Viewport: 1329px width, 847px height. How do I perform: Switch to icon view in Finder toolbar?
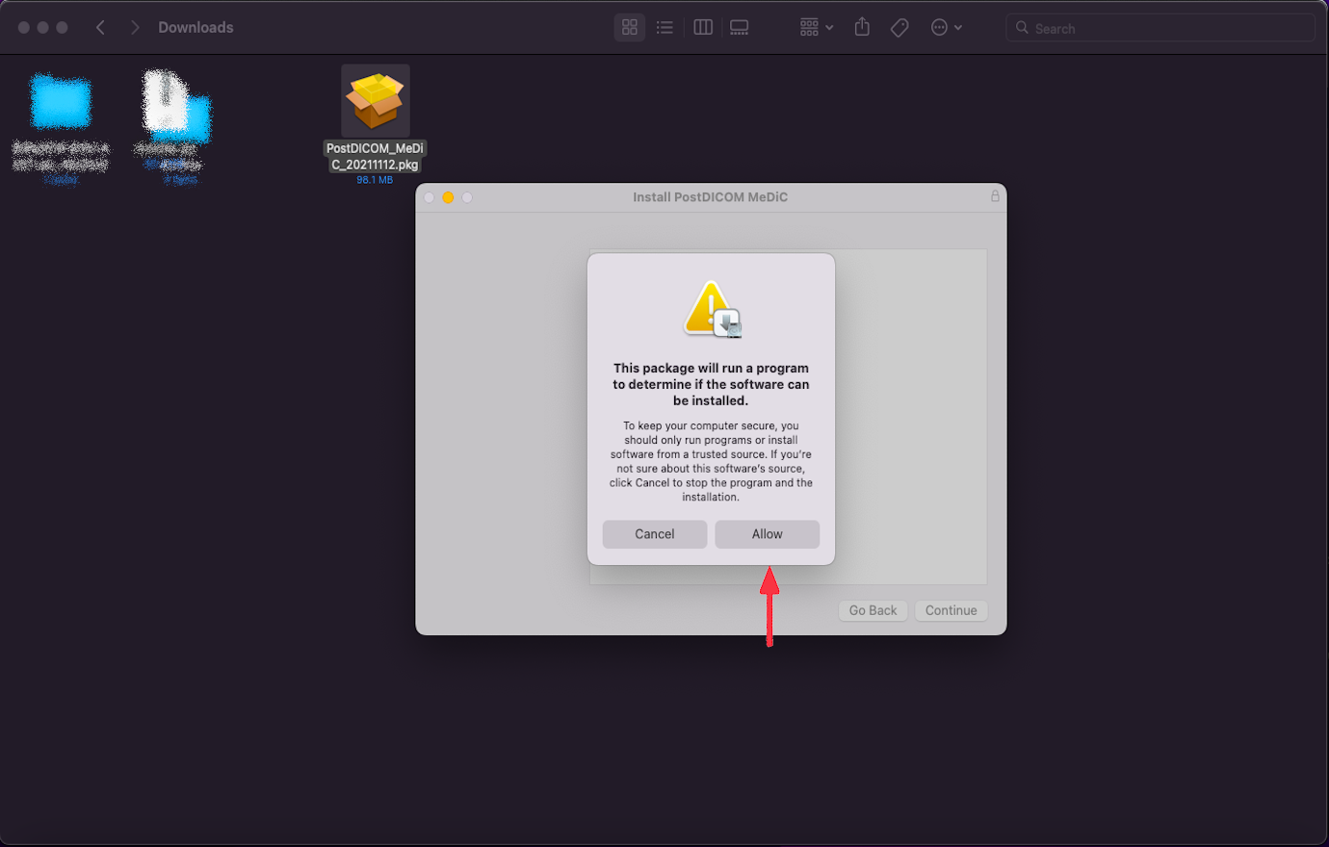click(630, 27)
